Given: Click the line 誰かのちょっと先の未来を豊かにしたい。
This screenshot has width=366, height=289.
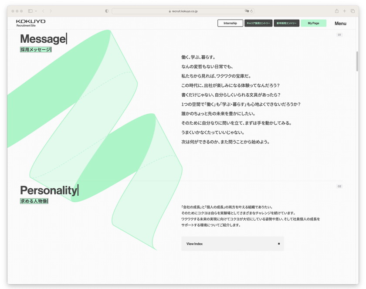Looking at the screenshot, I should (x=218, y=114).
